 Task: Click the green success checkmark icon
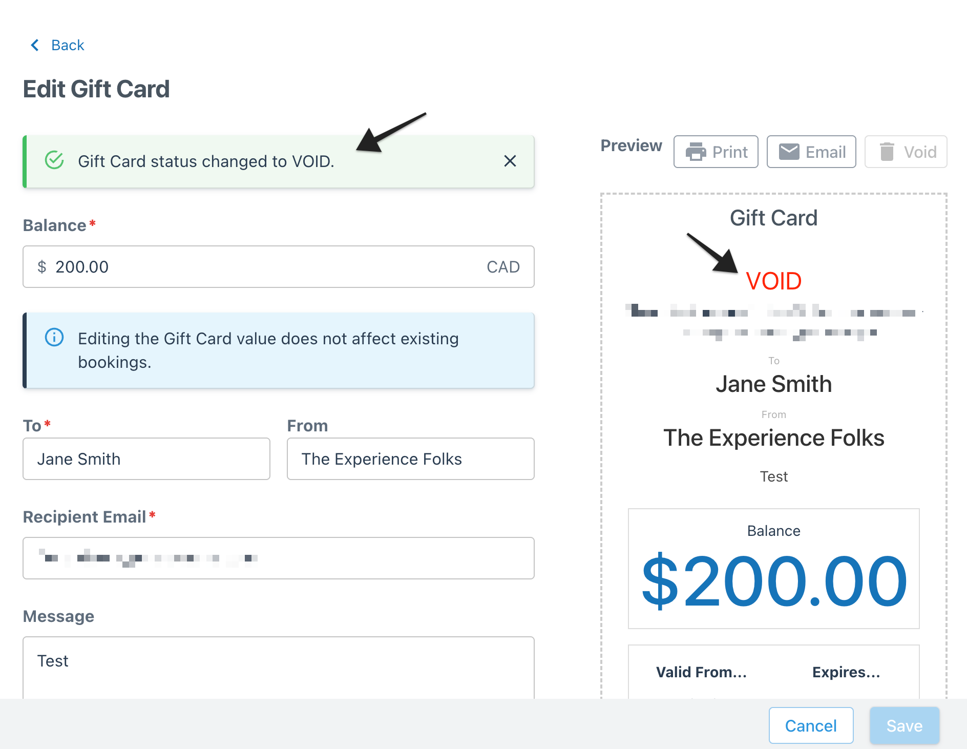click(54, 161)
